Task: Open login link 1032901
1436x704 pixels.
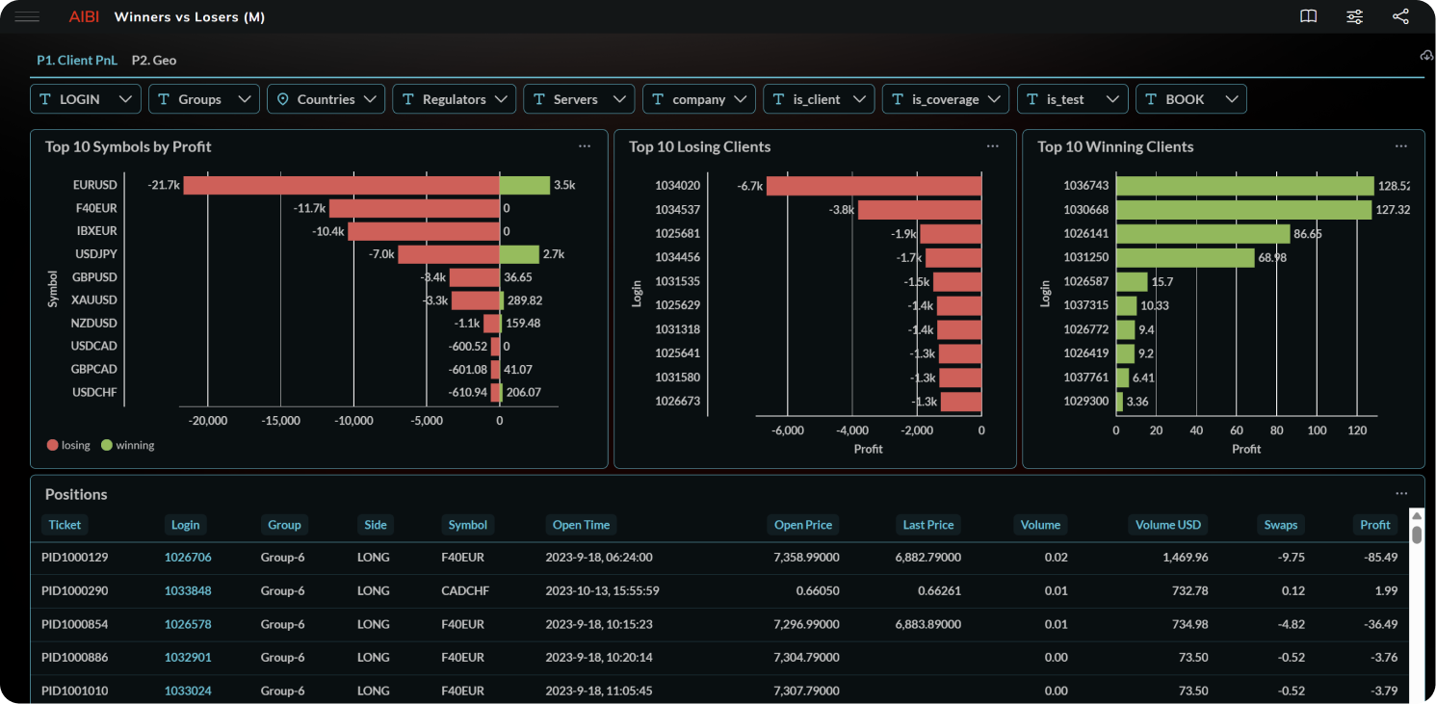Action: (188, 657)
